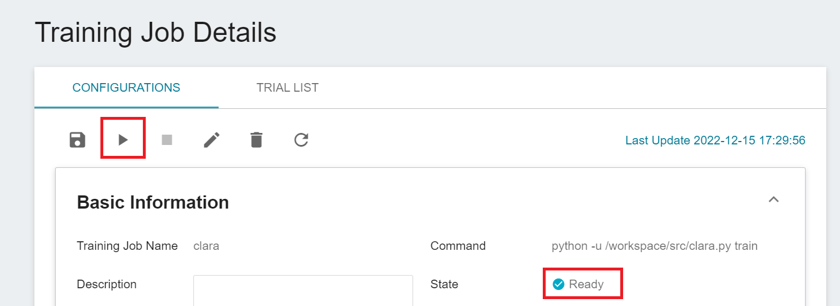Delete the training job via trash icon

pyautogui.click(x=256, y=140)
